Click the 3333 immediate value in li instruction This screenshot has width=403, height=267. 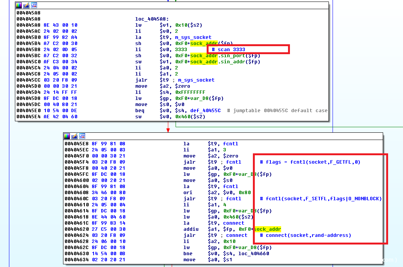coord(181,50)
